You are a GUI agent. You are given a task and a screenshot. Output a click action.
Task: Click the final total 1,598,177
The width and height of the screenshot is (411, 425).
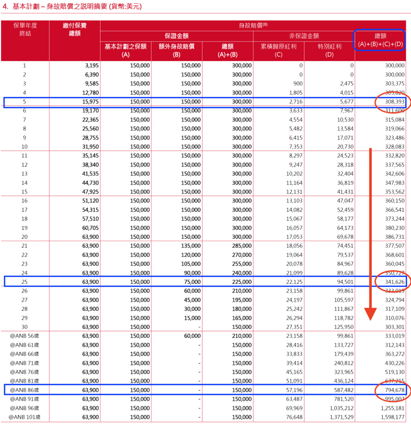pyautogui.click(x=392, y=417)
